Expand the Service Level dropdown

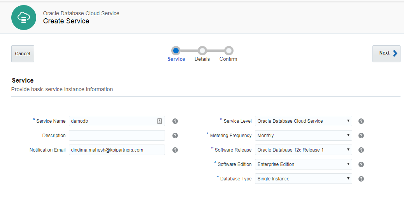(x=303, y=121)
